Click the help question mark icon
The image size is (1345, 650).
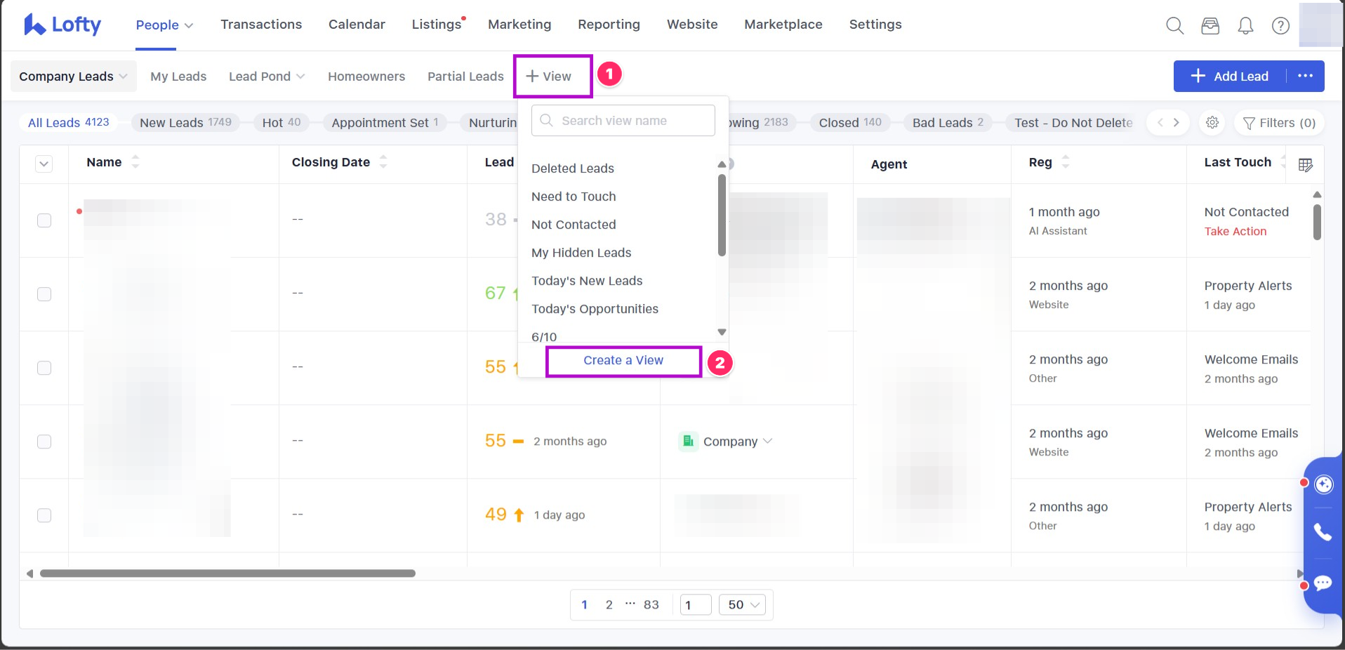coord(1280,26)
